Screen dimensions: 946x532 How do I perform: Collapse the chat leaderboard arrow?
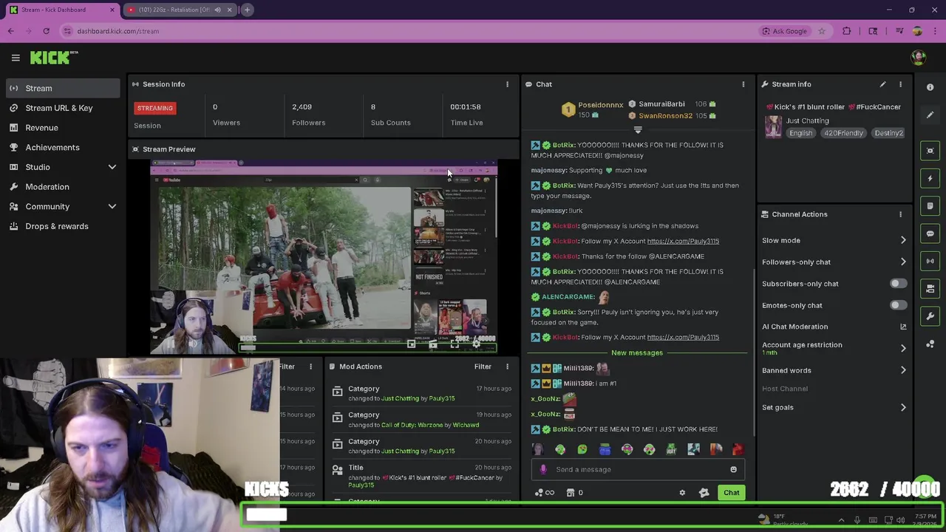pyautogui.click(x=637, y=130)
